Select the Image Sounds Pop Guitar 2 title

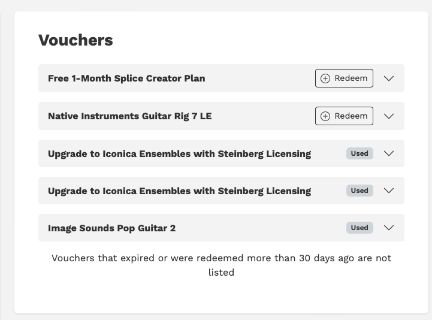pyautogui.click(x=111, y=228)
